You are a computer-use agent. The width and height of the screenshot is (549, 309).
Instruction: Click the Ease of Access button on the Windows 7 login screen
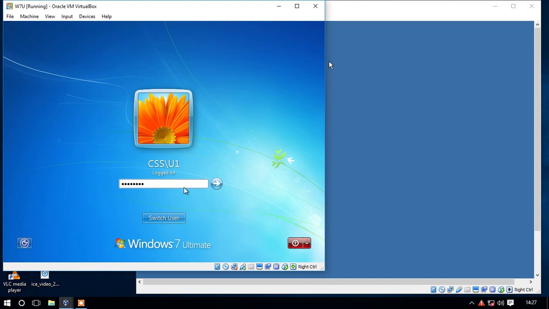click(x=24, y=243)
